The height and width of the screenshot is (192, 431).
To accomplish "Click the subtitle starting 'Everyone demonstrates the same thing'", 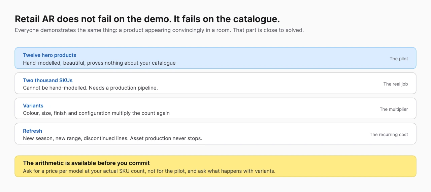I will pyautogui.click(x=159, y=30).
